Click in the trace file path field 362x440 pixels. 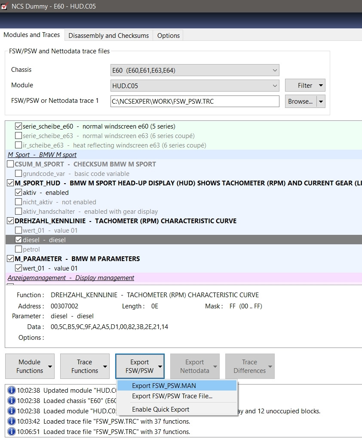pyautogui.click(x=195, y=102)
